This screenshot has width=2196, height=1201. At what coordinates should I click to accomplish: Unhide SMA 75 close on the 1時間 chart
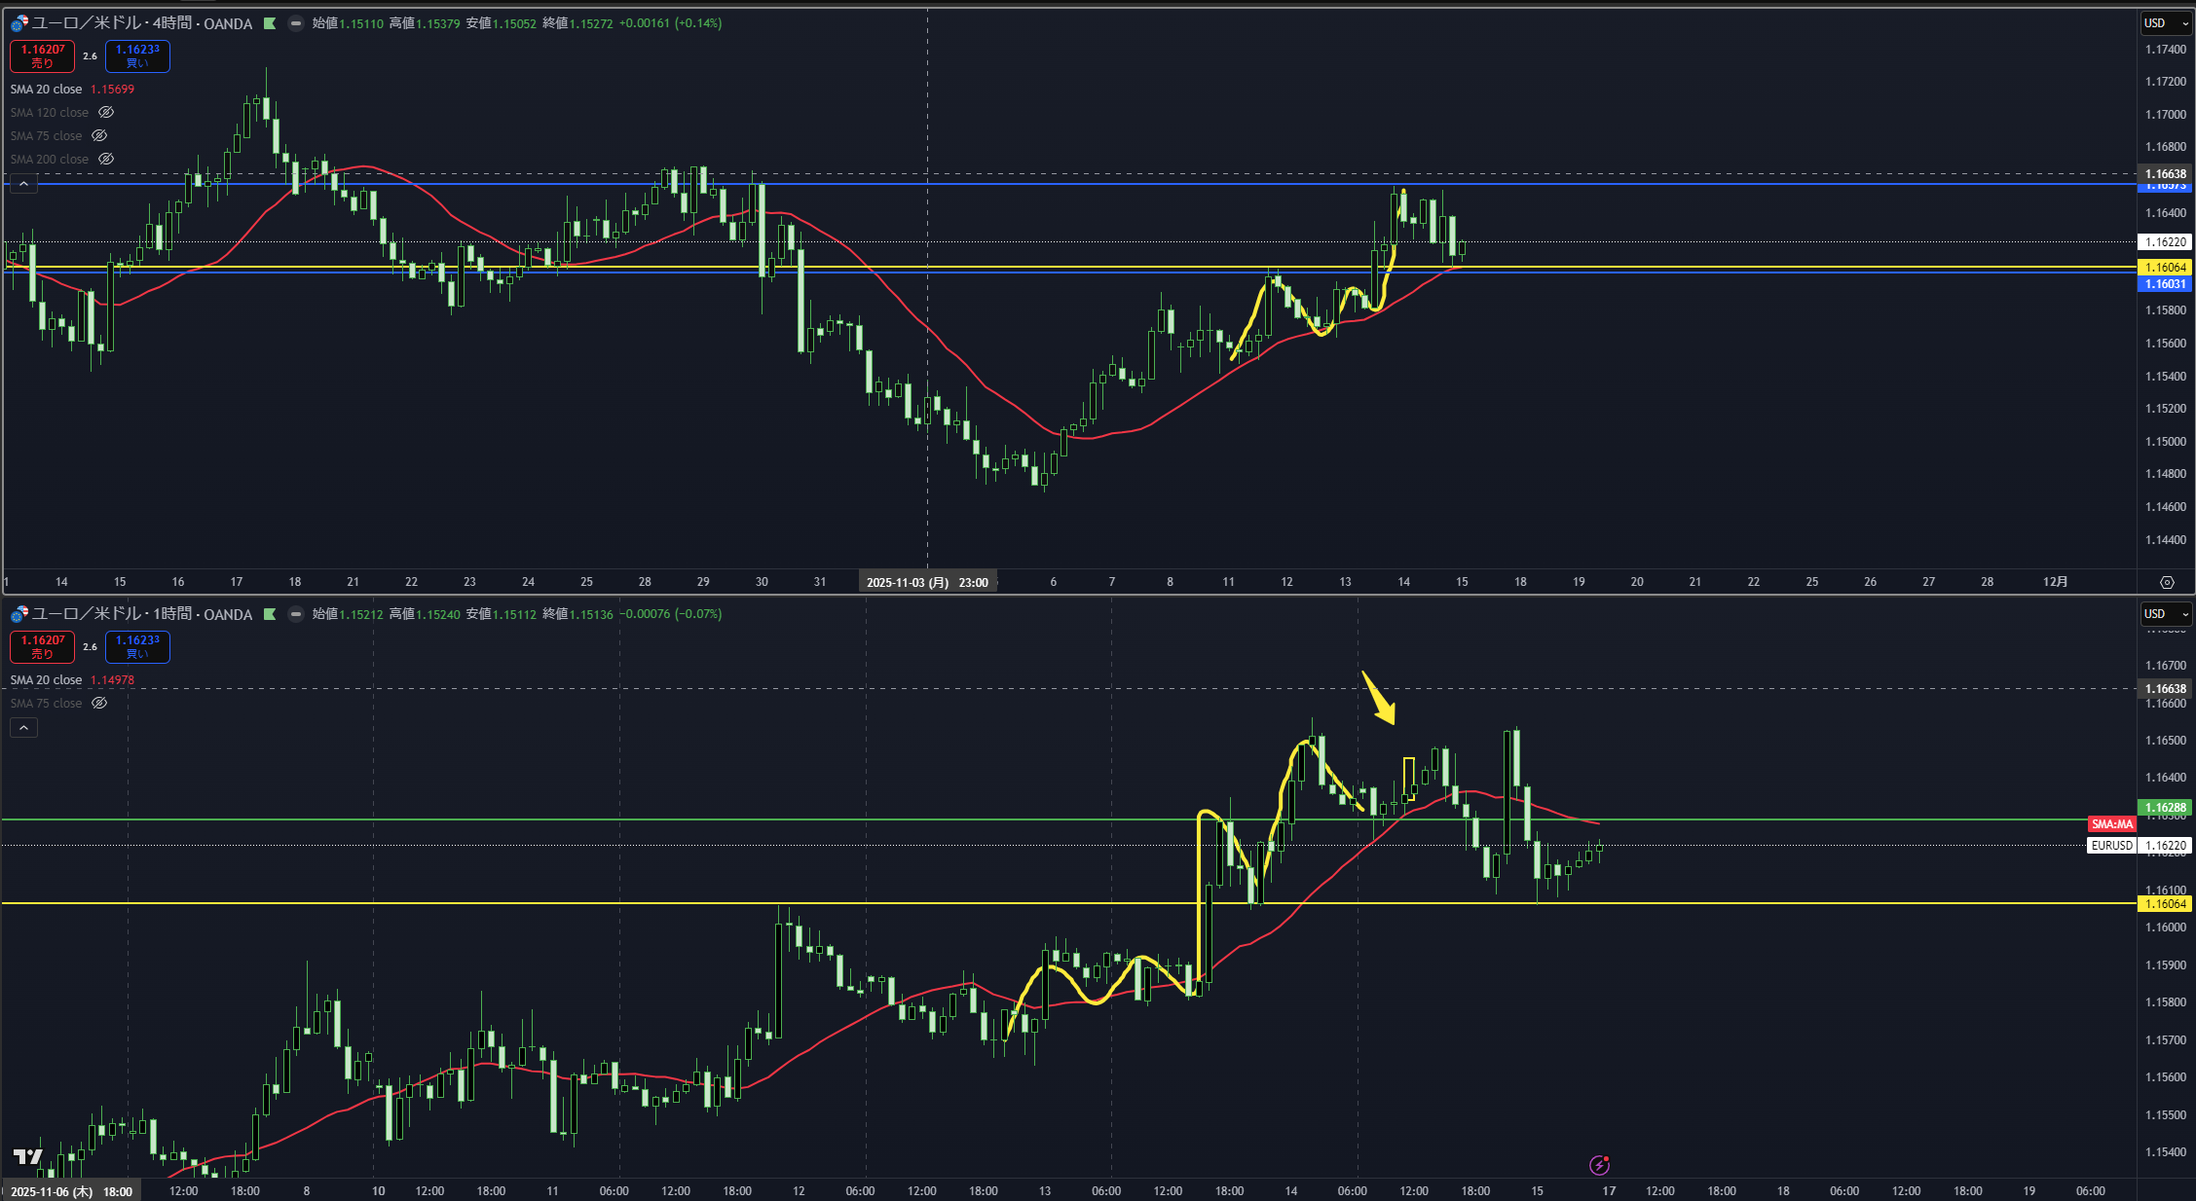(99, 704)
